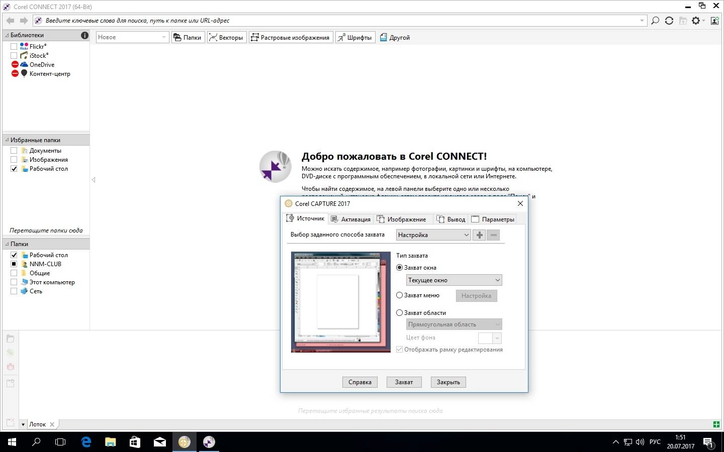Click the search magnifier icon in address bar
The image size is (724, 452).
click(655, 21)
